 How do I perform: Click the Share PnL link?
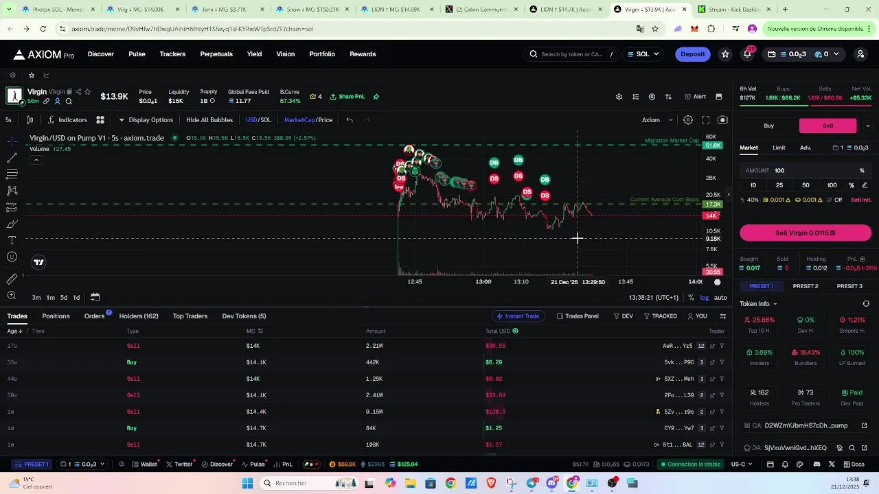click(347, 97)
